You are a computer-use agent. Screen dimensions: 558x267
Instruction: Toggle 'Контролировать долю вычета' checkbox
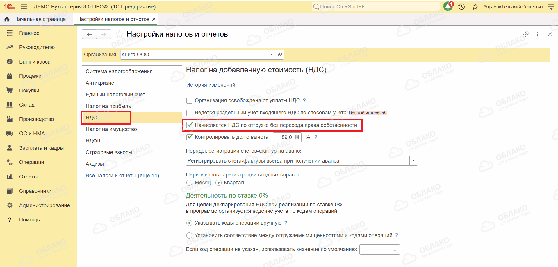190,137
